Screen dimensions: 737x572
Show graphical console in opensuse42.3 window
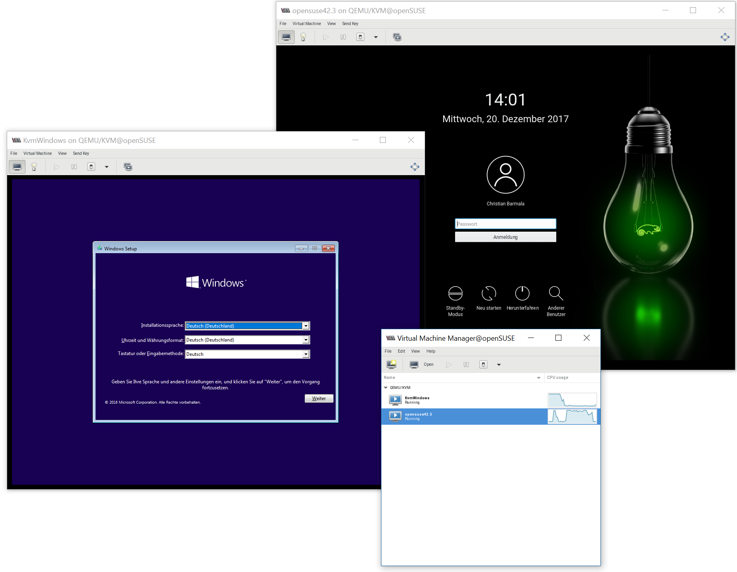click(x=286, y=37)
